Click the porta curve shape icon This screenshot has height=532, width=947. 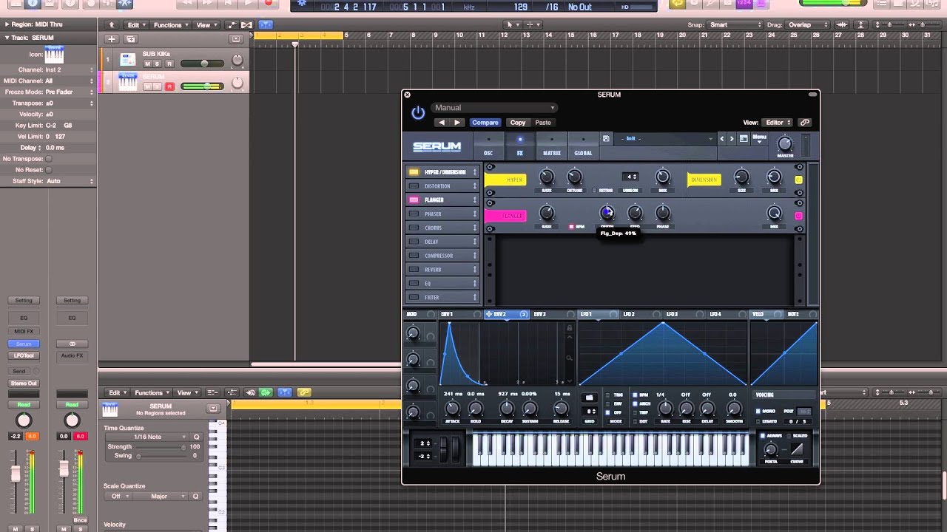click(x=797, y=449)
